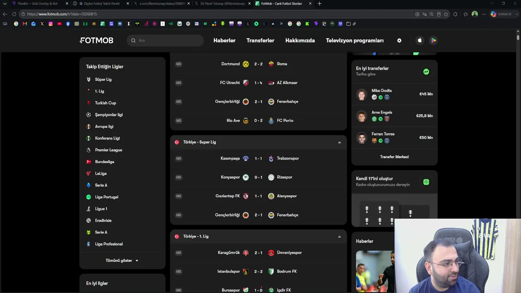Screen dimensions: 521x293
Task: Click the Bundesliga logo icon
Action: [88, 162]
